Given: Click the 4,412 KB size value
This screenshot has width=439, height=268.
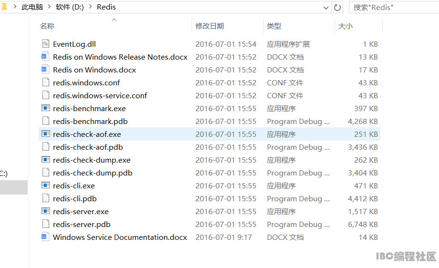Looking at the screenshot, I should pyautogui.click(x=363, y=198).
